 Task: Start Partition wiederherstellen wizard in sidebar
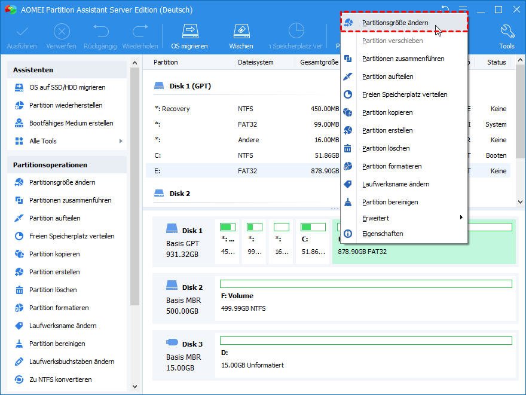[x=66, y=105]
